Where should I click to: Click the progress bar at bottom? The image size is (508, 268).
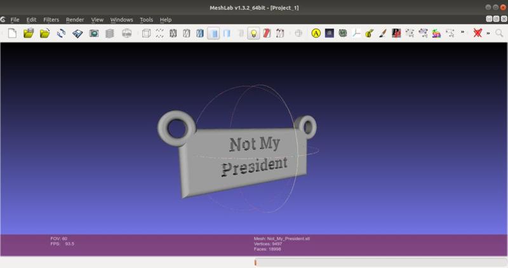pos(380,262)
